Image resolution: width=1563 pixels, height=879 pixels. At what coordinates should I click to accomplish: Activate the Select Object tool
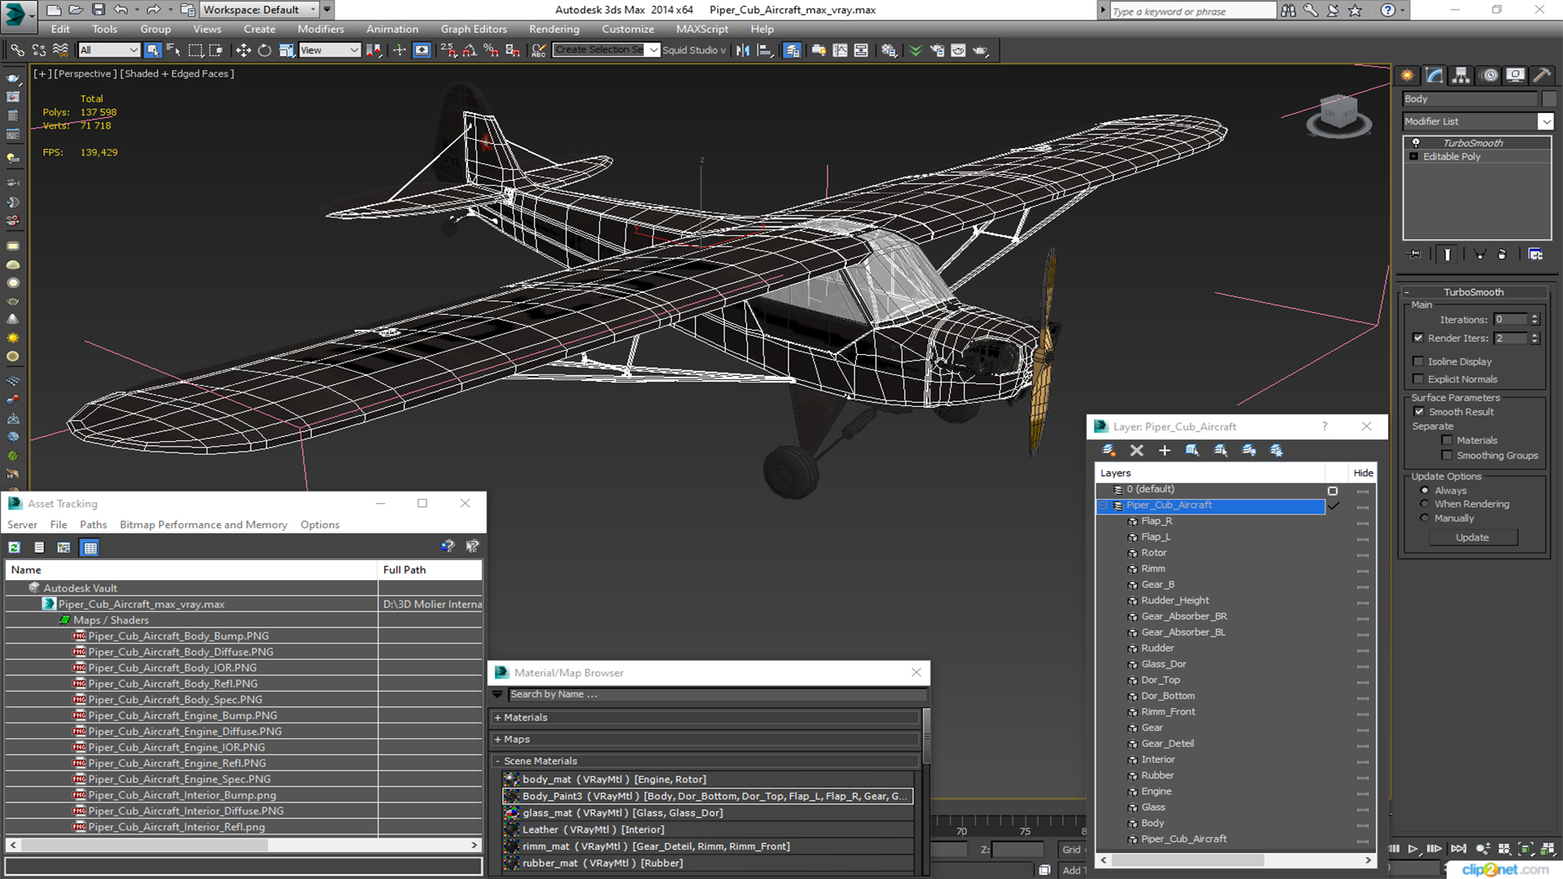[x=152, y=50]
